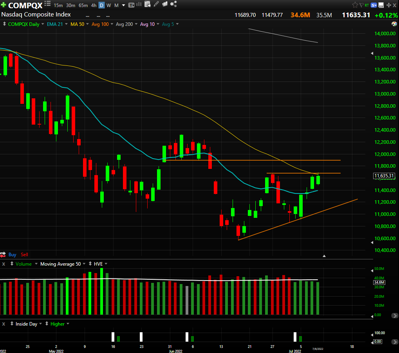The height and width of the screenshot is (353, 399).
Task: Select the pencil drawing tool
Action: pos(156,4)
